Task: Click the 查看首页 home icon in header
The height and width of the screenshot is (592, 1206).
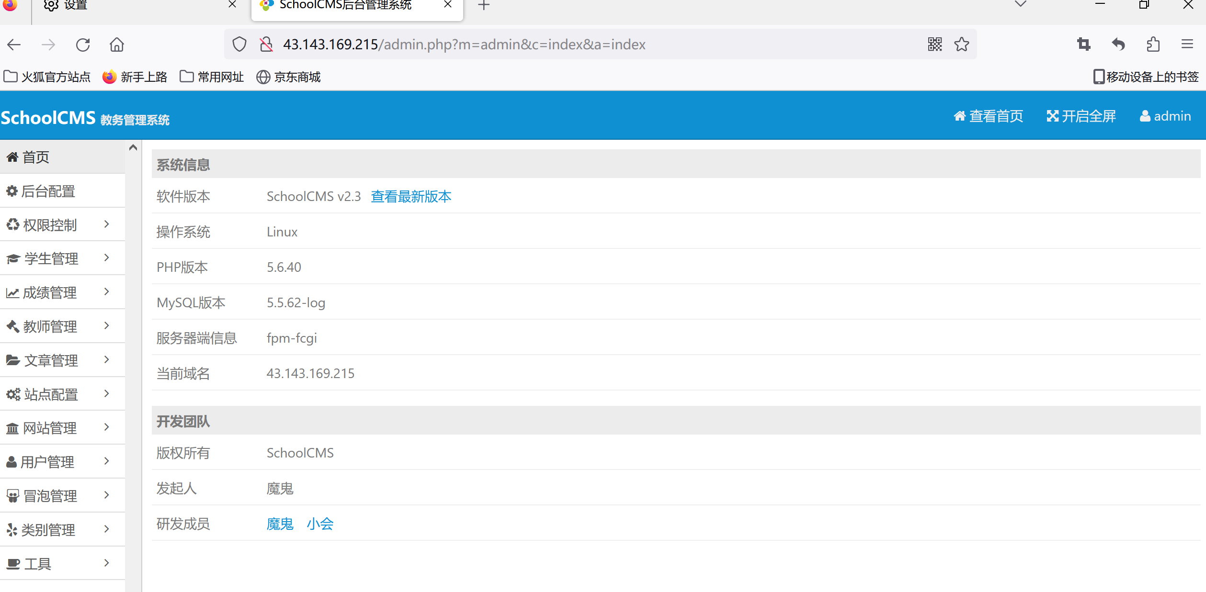Action: pyautogui.click(x=960, y=116)
